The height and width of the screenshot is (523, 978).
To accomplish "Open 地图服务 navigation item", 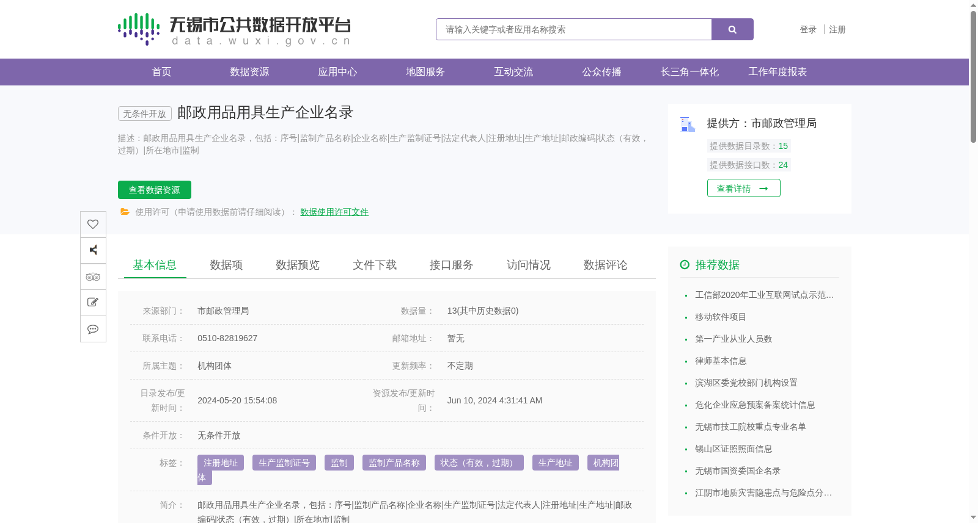I will coord(425,72).
